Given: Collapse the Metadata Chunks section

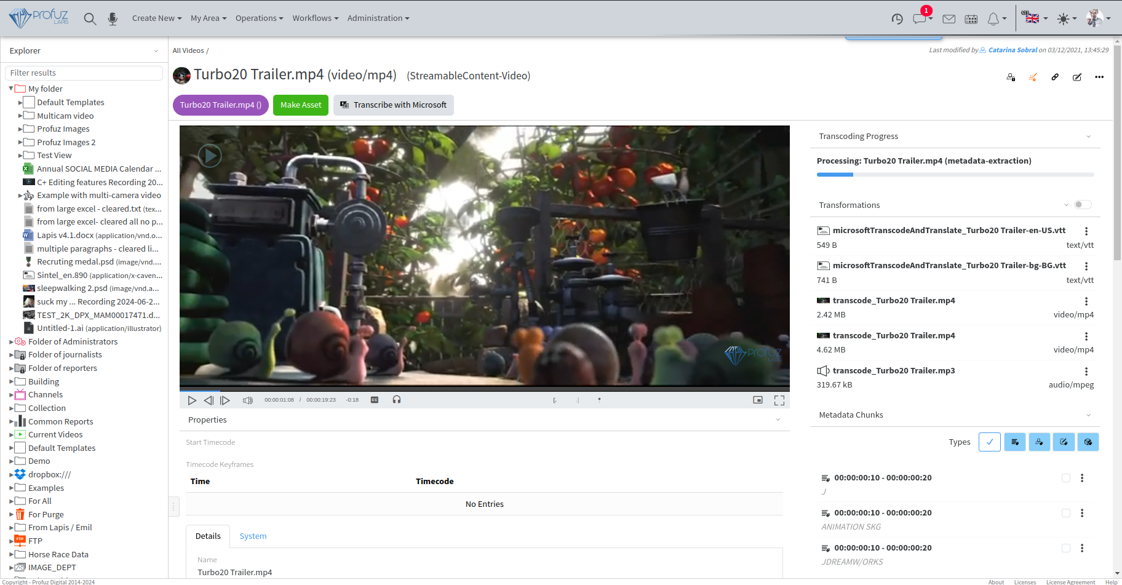Looking at the screenshot, I should [x=1088, y=415].
